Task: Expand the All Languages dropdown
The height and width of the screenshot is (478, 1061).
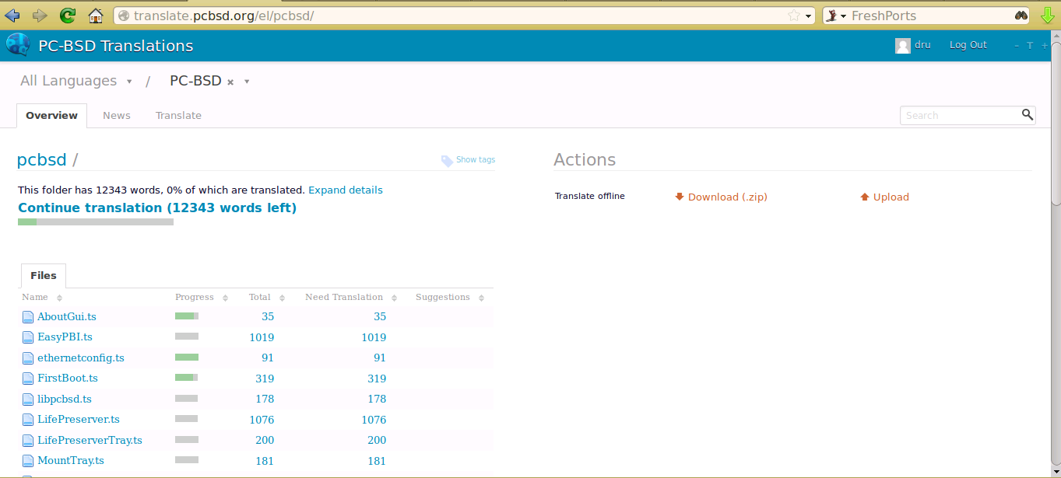Action: click(x=129, y=82)
